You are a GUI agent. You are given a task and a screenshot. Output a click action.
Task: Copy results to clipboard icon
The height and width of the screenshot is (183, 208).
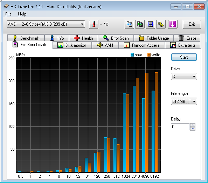pyautogui.click(x=129, y=24)
